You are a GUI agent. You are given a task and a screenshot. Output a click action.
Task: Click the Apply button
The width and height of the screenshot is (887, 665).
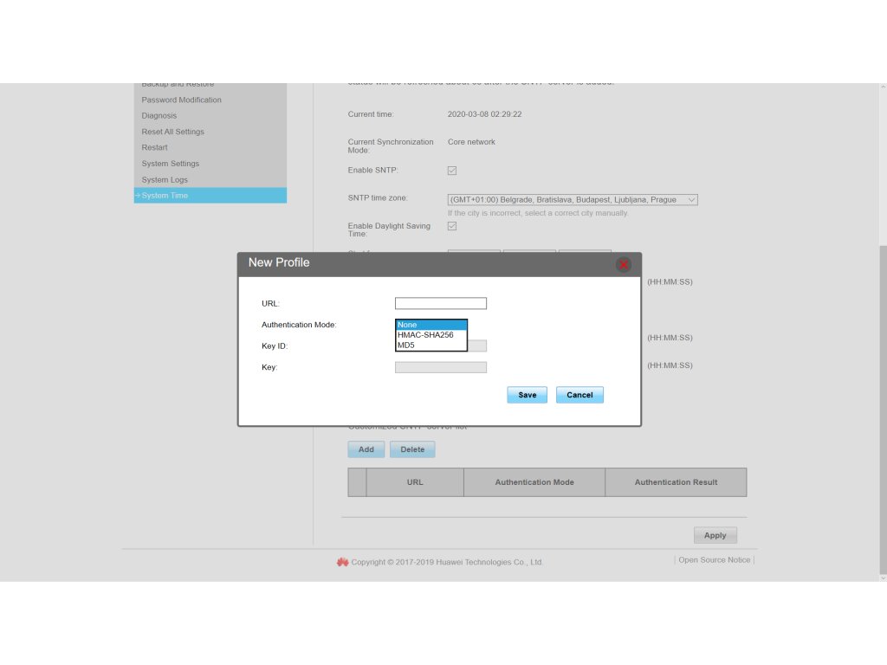click(x=715, y=535)
